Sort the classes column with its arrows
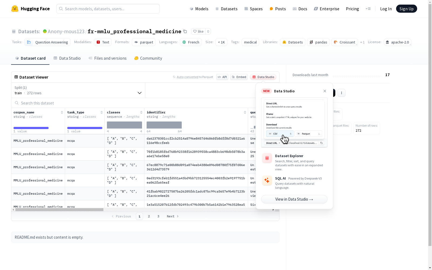Viewport: 432px width, 270px height. pos(141,112)
